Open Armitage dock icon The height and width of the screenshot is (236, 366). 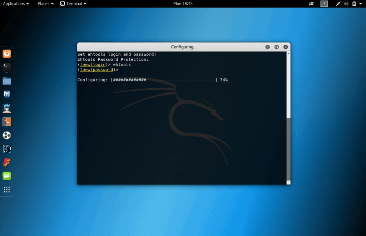[7, 108]
